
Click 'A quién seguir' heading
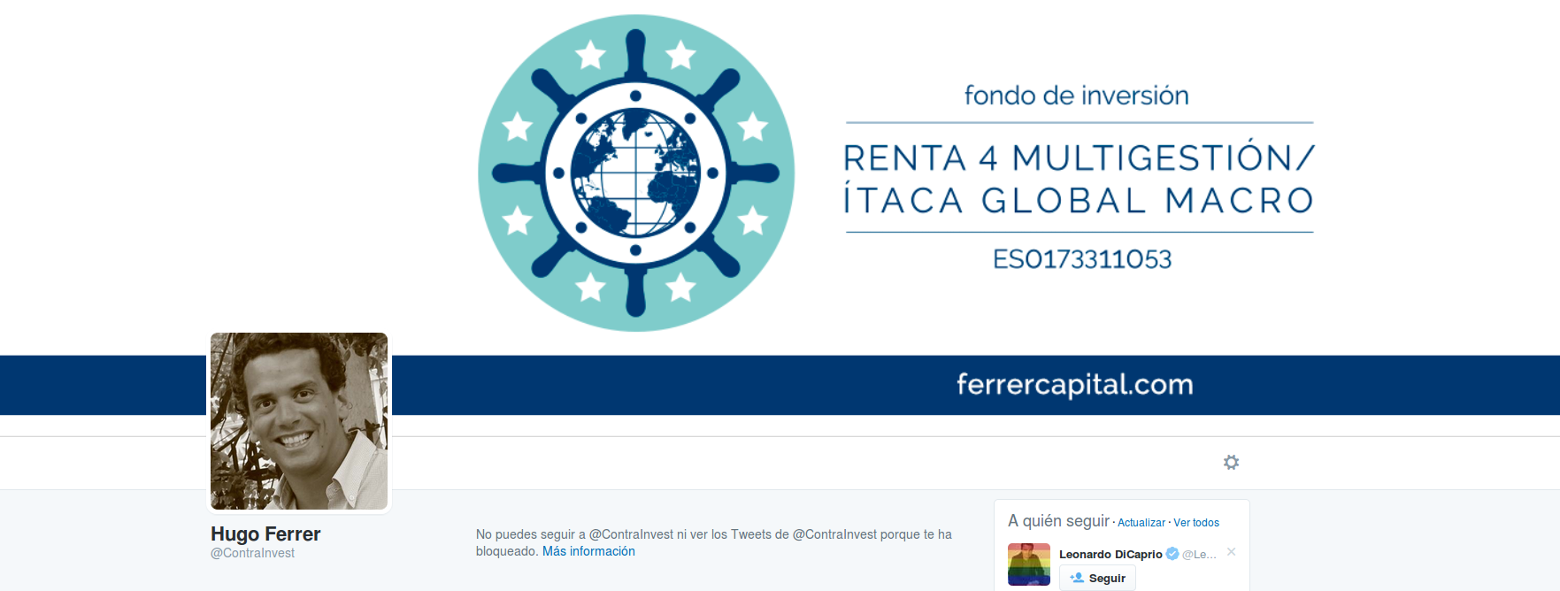pyautogui.click(x=1058, y=521)
